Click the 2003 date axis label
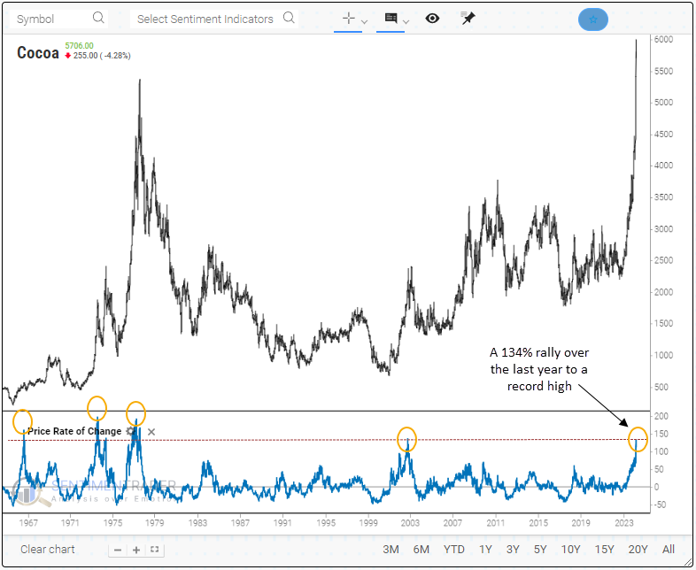Image resolution: width=696 pixels, height=570 pixels. (410, 522)
